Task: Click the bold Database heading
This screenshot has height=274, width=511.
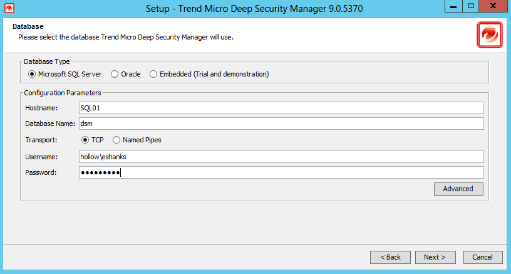Action: [x=28, y=26]
